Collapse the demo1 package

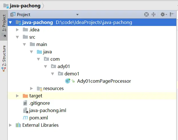pyautogui.click(x=53, y=74)
